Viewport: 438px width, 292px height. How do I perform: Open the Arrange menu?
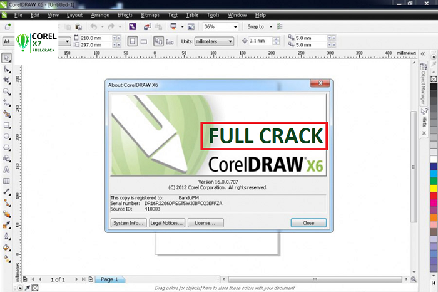click(x=99, y=15)
